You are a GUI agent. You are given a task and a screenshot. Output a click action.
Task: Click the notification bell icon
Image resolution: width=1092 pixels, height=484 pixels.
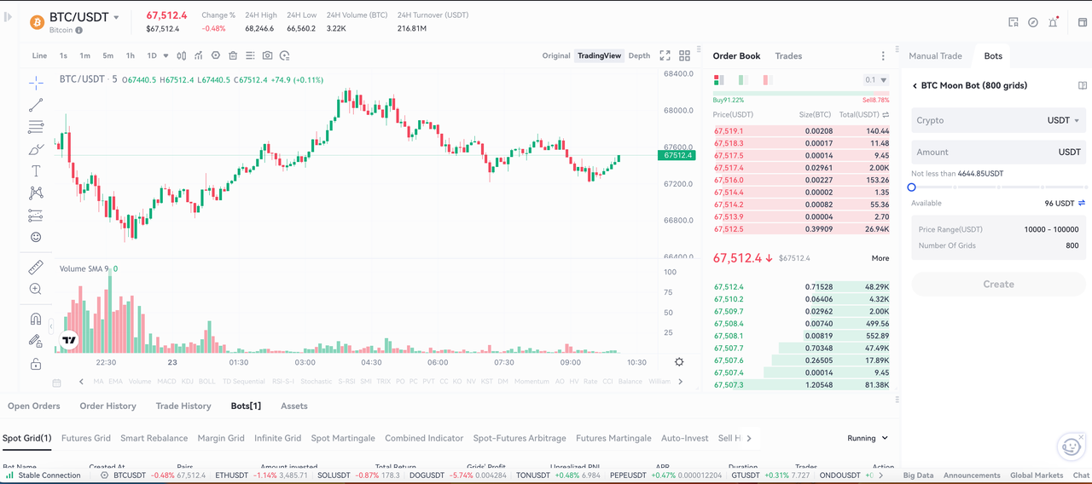[1053, 22]
